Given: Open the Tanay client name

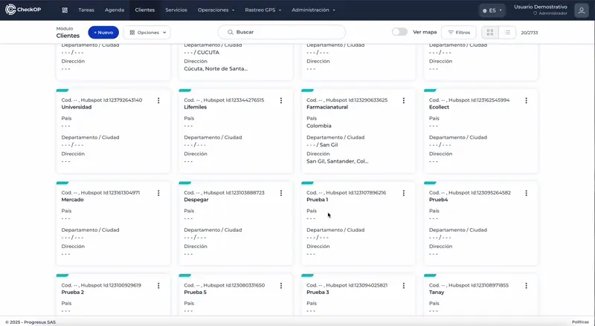Looking at the screenshot, I should click(437, 293).
